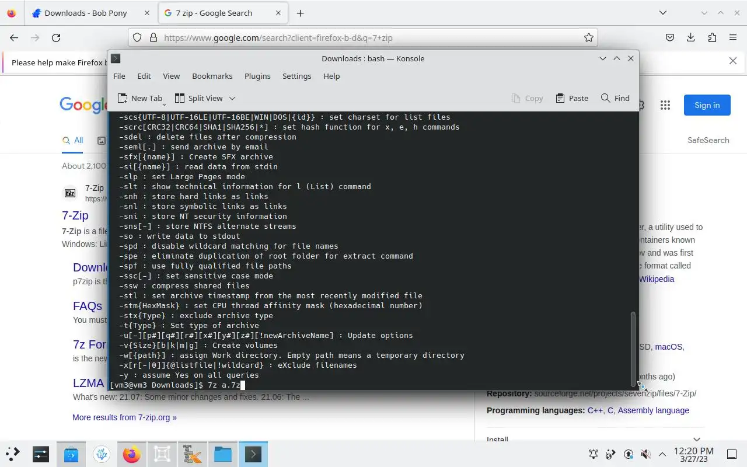Screen dimensions: 747x467
Task: Select the All search results tab
Action: click(x=73, y=140)
